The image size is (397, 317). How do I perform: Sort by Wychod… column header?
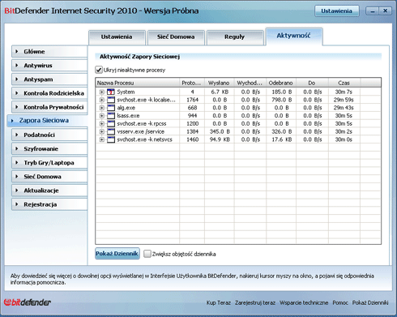click(x=250, y=83)
